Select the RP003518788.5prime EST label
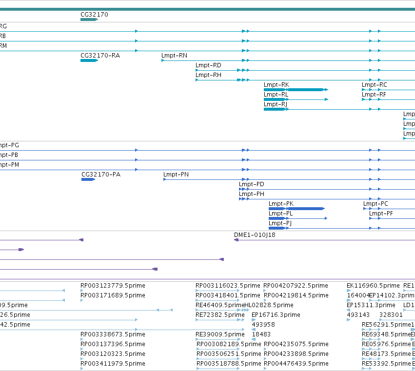Screen dimensions: 415x371 pos(229,364)
